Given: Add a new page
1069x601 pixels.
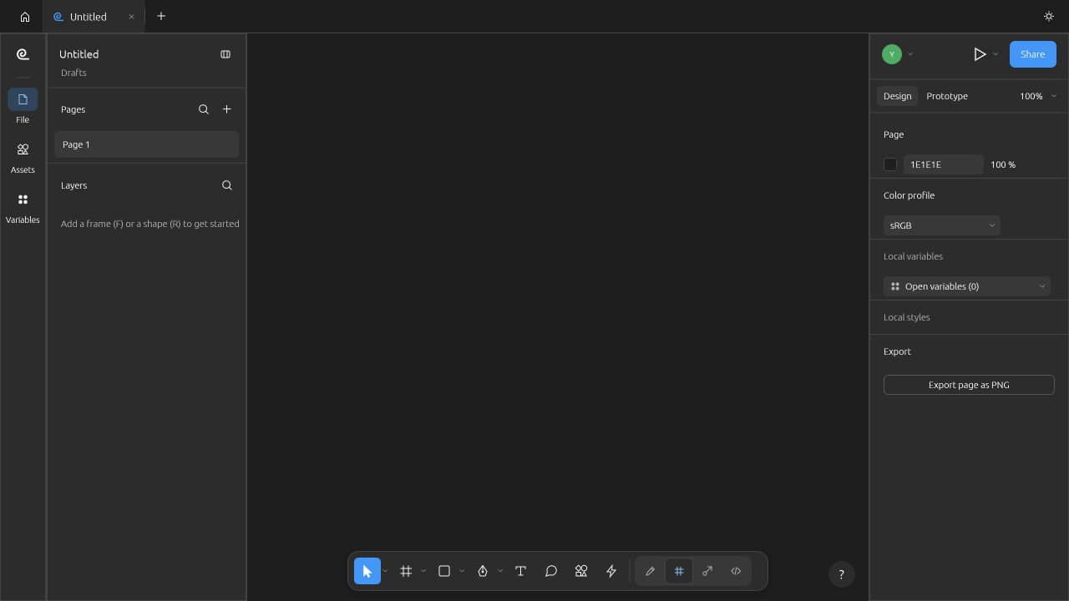Looking at the screenshot, I should tap(226, 109).
